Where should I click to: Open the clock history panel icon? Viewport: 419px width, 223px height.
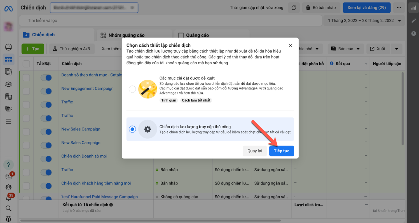413,33
